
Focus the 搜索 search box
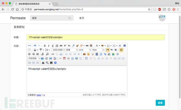[x=52, y=18]
